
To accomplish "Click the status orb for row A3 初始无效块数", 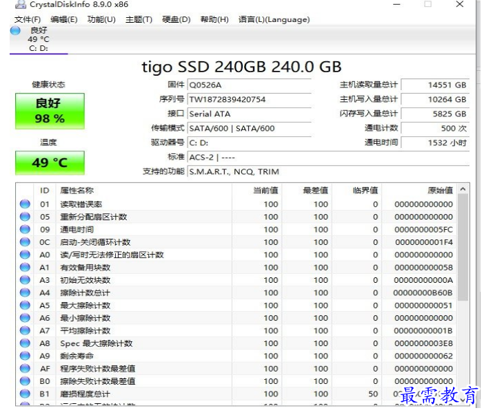I will coord(25,279).
